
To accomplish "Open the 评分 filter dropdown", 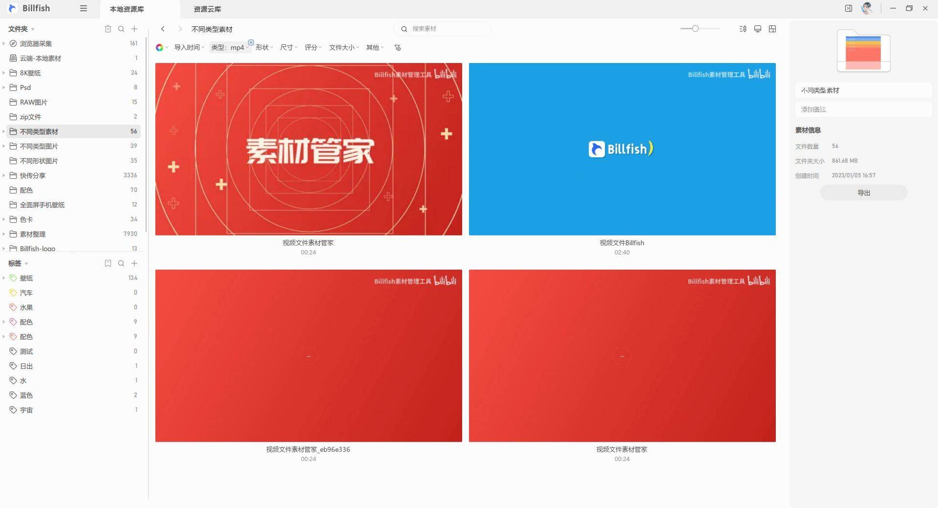I will [x=313, y=47].
